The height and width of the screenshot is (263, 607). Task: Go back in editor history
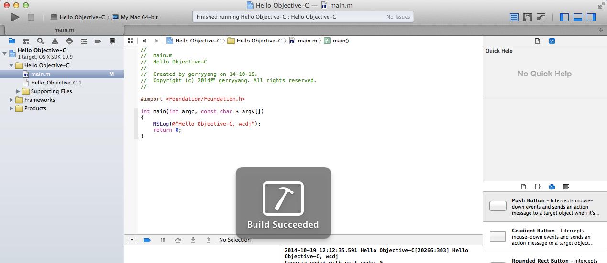[144, 41]
